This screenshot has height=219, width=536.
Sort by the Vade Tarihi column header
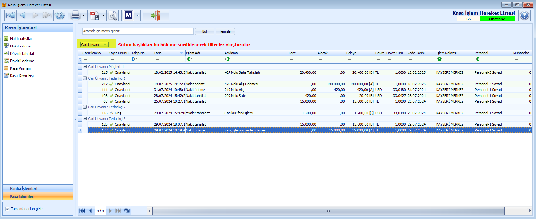point(421,53)
